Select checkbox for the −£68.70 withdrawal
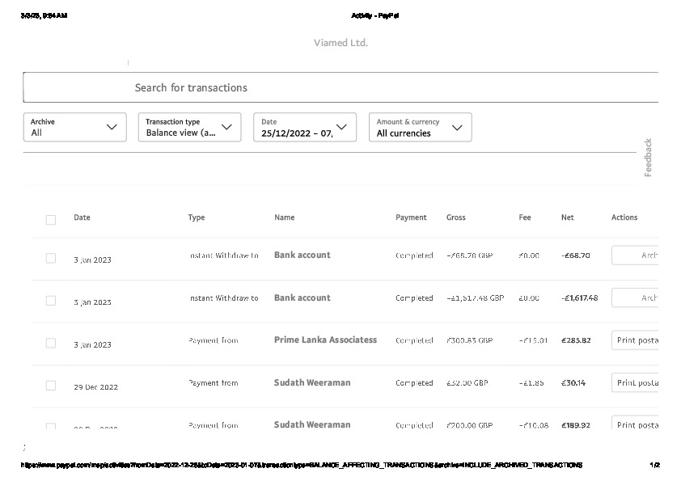 pos(51,258)
